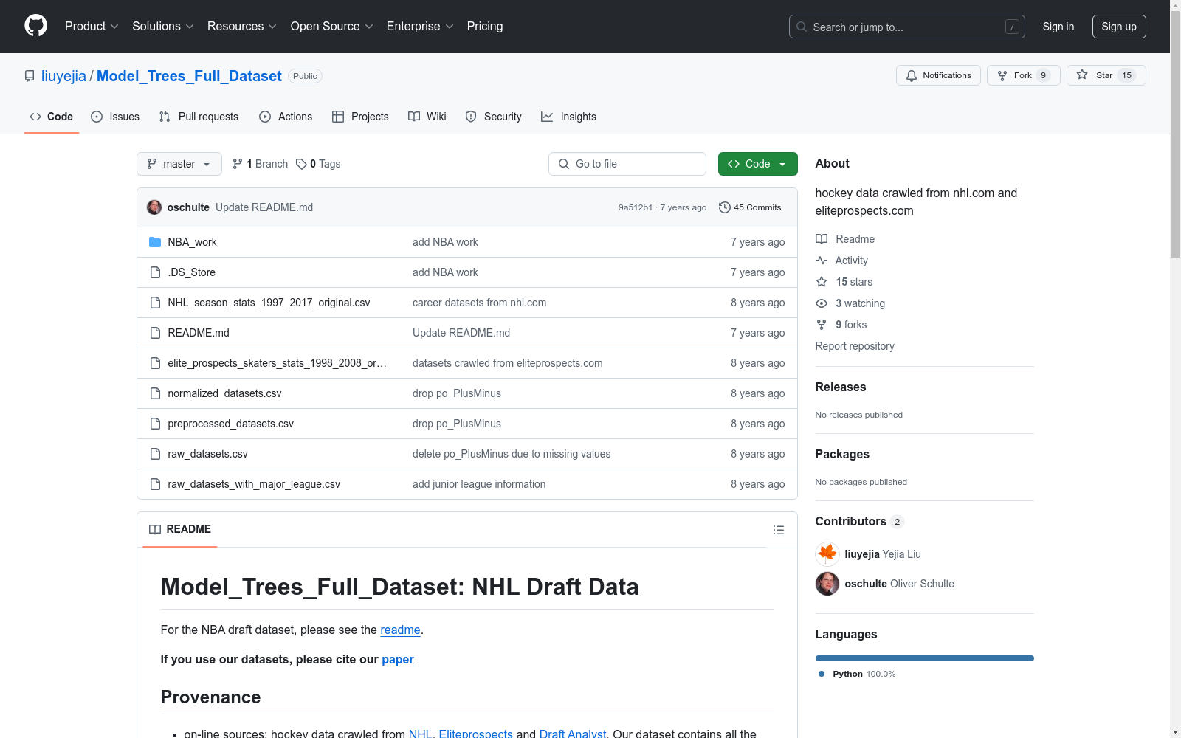Click the pulse icon next to Activity
The width and height of the screenshot is (1181, 738).
pyautogui.click(x=822, y=261)
